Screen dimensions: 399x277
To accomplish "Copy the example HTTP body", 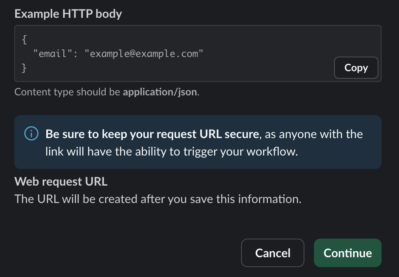I will (x=356, y=68).
